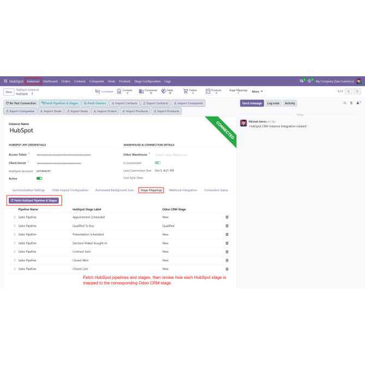Open the Logs menu
365x365 pixels.
167,81
